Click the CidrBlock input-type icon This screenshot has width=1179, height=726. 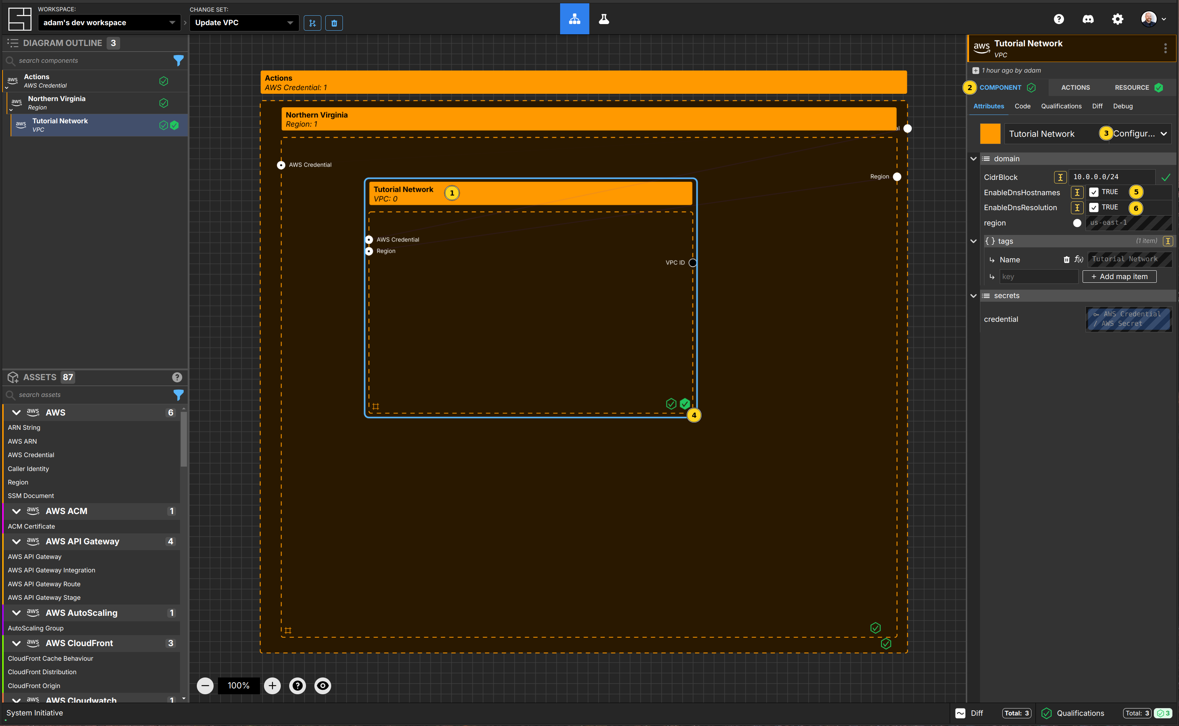(x=1060, y=177)
